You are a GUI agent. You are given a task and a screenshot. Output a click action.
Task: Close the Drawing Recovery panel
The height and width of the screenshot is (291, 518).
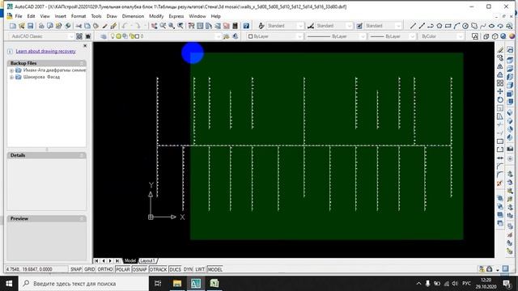[85, 46]
